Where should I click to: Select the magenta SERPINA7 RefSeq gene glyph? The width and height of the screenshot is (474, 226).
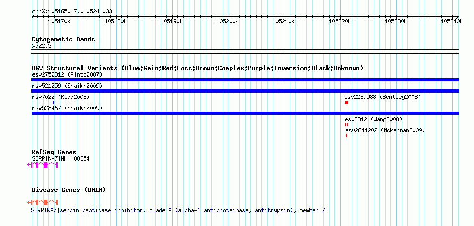[42, 165]
